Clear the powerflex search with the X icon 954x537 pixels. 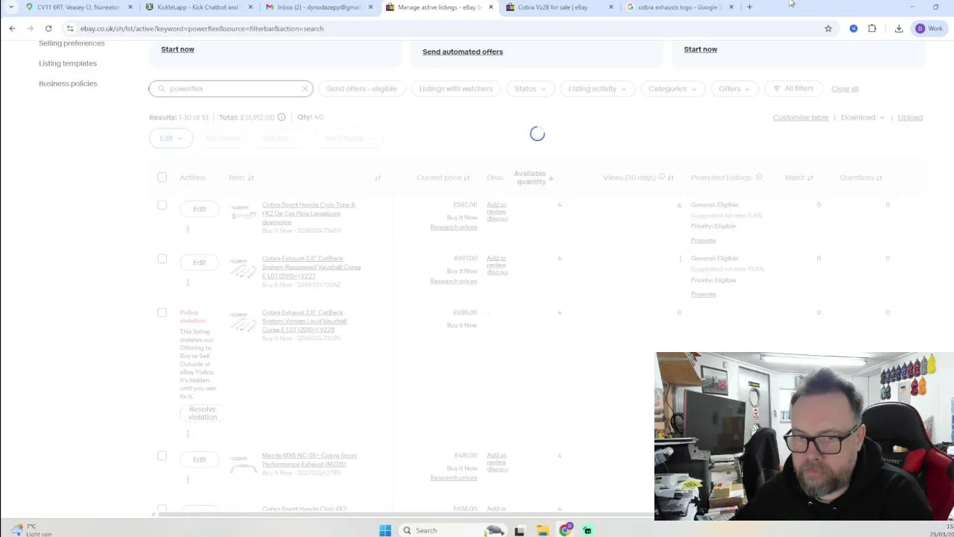pos(305,89)
